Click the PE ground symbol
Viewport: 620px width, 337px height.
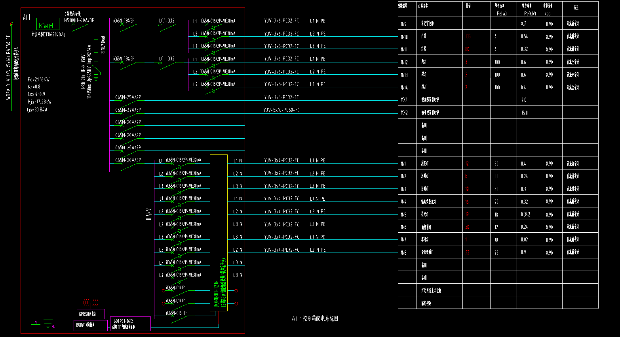49,324
